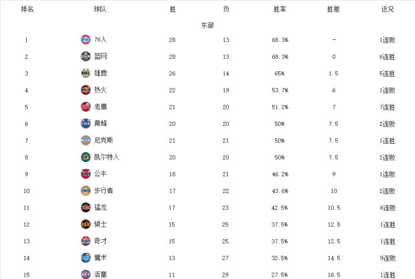This screenshot has height=279, width=415.
Task: Click the 胜率 column header
Action: tap(280, 9)
